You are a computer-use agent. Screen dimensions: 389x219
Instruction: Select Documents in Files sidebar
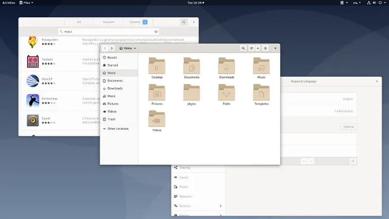coord(119,81)
